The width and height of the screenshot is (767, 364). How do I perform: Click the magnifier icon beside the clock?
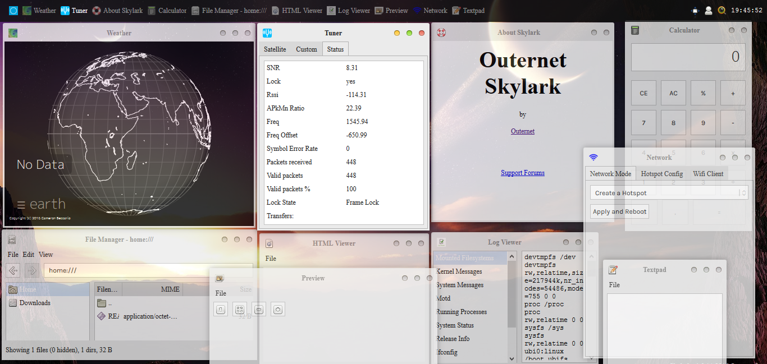(x=722, y=10)
